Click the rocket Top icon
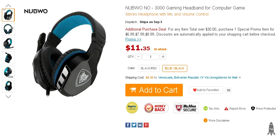 271,129
